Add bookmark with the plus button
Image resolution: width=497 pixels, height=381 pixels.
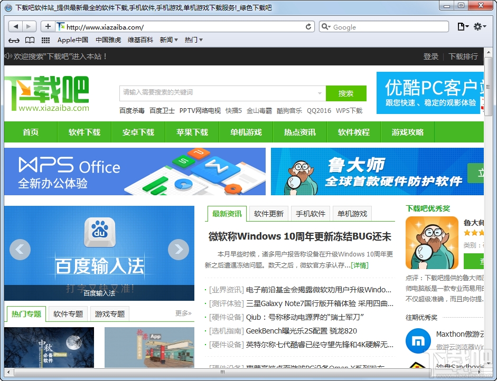point(48,26)
